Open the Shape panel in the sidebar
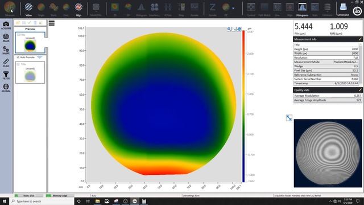Viewport: 364px width, 205px height. 6,51
